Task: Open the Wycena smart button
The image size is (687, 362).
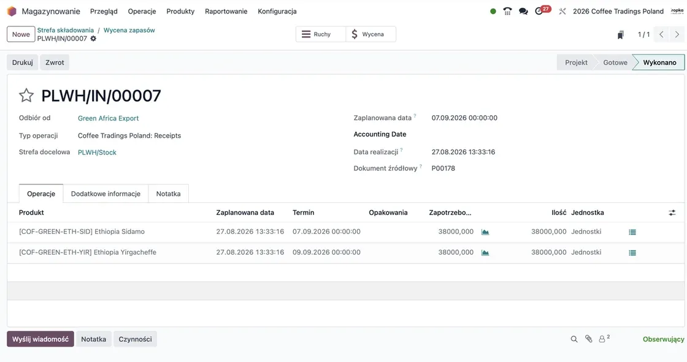Action: (371, 34)
